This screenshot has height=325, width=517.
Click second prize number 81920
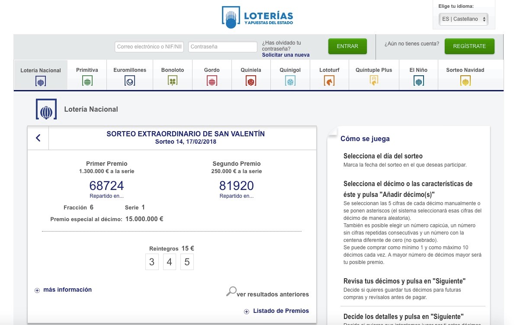click(236, 186)
